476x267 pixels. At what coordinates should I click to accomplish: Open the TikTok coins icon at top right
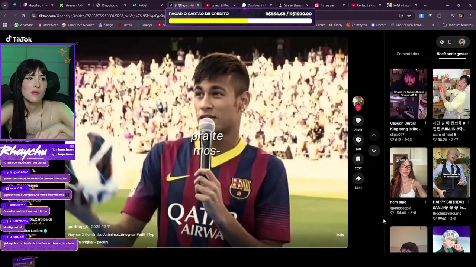coord(442,42)
